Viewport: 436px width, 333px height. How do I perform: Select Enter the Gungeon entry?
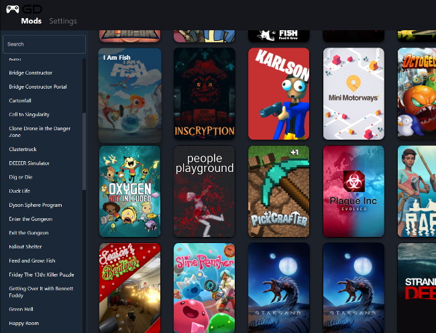(x=31, y=219)
